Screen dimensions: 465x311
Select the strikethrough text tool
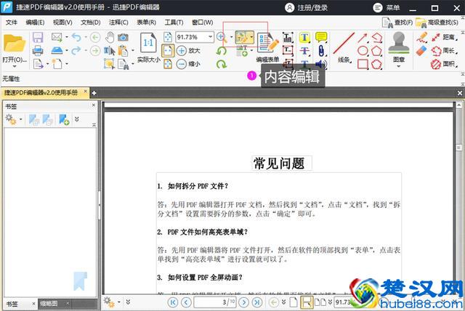[x=304, y=51]
